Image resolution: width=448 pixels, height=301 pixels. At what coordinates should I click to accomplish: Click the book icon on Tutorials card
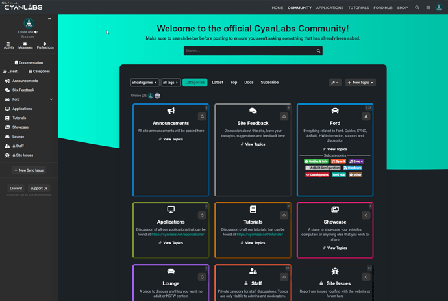click(x=253, y=209)
